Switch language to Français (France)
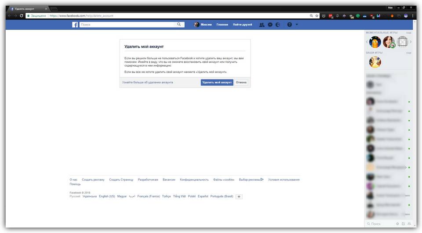Viewport: 422px width, 233px height. [x=149, y=197]
